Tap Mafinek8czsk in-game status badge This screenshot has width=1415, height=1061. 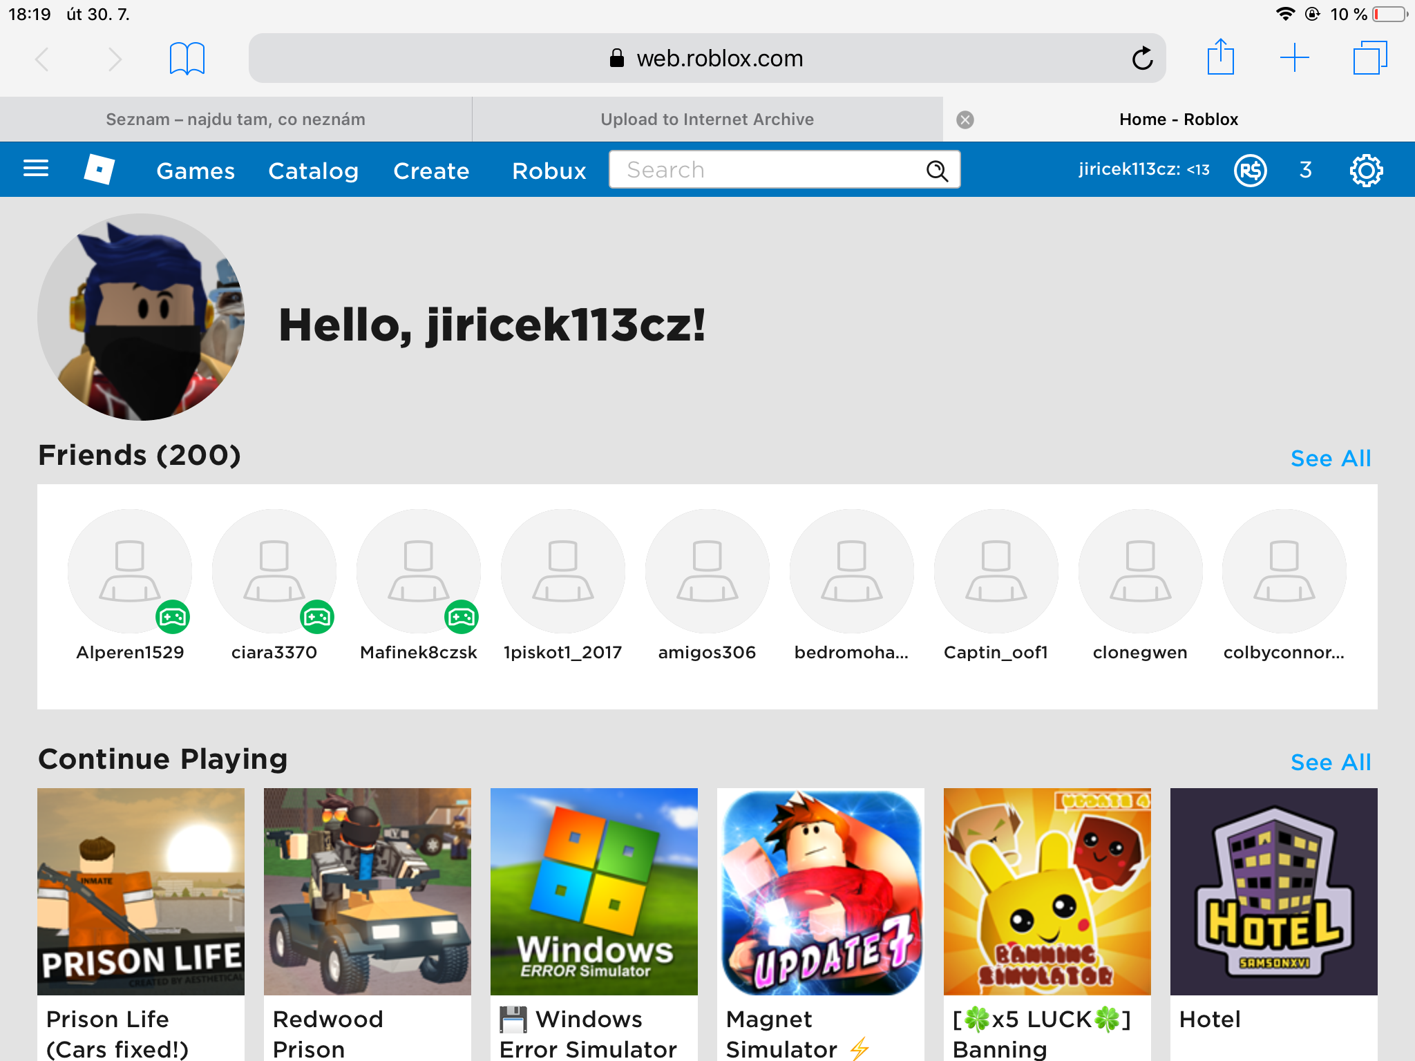[462, 617]
